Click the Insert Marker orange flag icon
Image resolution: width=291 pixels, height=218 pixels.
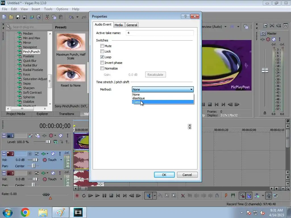point(226,195)
